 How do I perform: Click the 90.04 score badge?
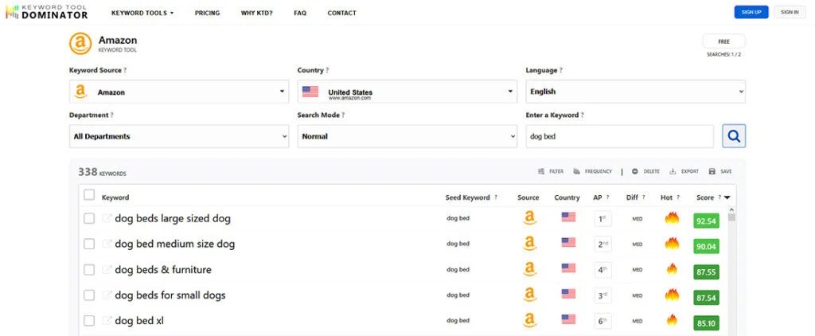pyautogui.click(x=707, y=247)
